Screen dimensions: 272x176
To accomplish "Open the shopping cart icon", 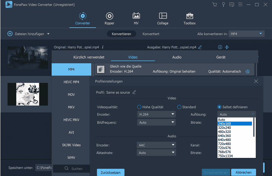I will click(x=214, y=4).
